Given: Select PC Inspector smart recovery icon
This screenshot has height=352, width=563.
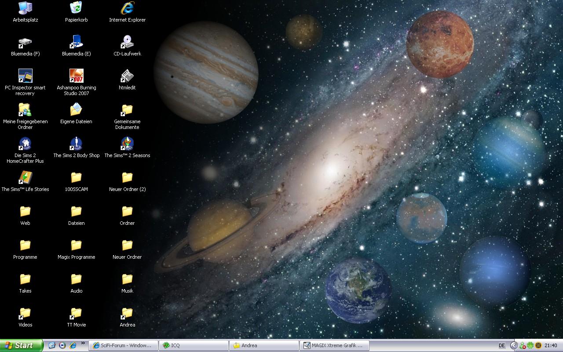Looking at the screenshot, I should point(25,76).
